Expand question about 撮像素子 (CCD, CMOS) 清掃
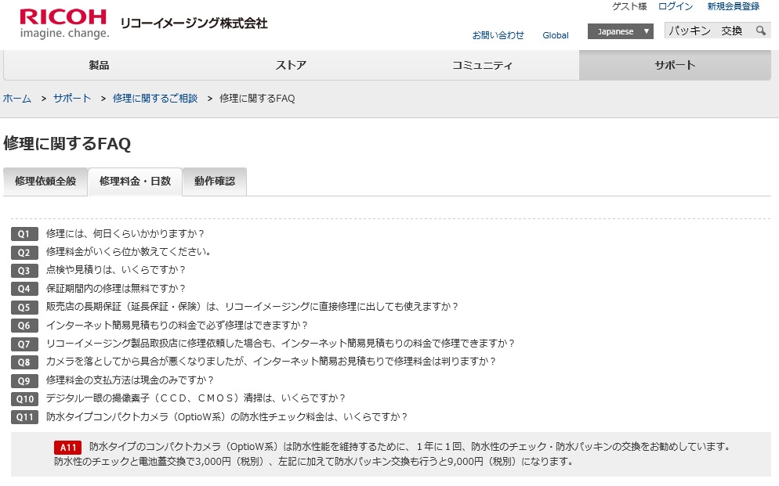Viewport: 779px width, 486px height. coord(196,398)
